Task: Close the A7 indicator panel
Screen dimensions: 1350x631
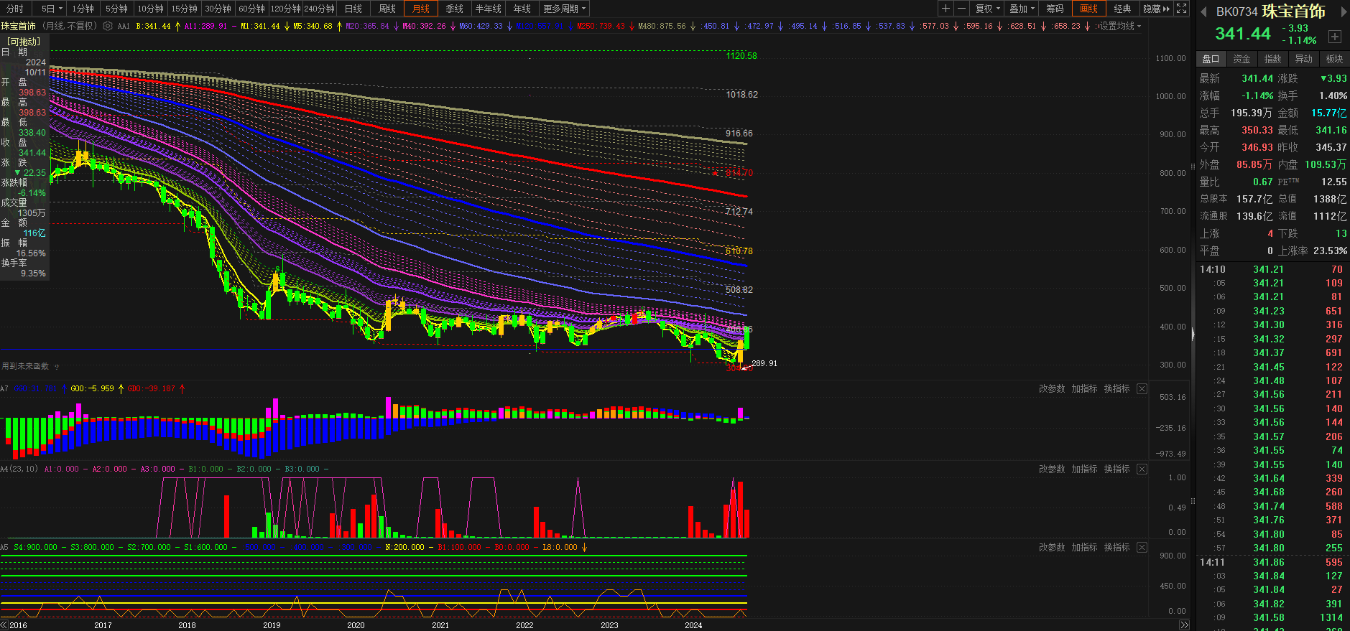Action: point(1142,388)
